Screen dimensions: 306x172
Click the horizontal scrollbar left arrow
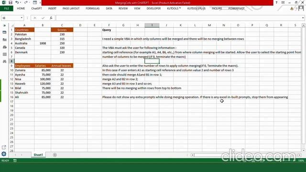(x=193, y=155)
